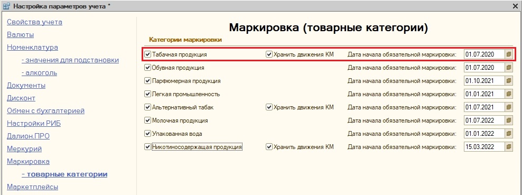Image resolution: width=522 pixels, height=195 pixels.
Task: Uncheck the Молочная продукция category
Action: [x=148, y=120]
